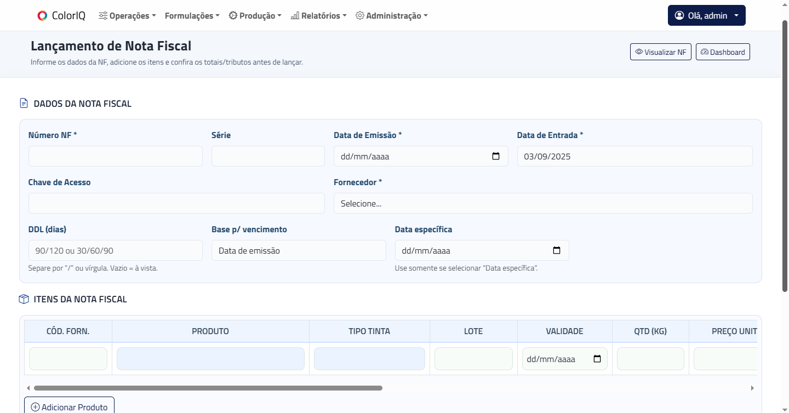Click the document icon beside Dados da Nota Fiscal
This screenshot has width=789, height=413.
[24, 103]
